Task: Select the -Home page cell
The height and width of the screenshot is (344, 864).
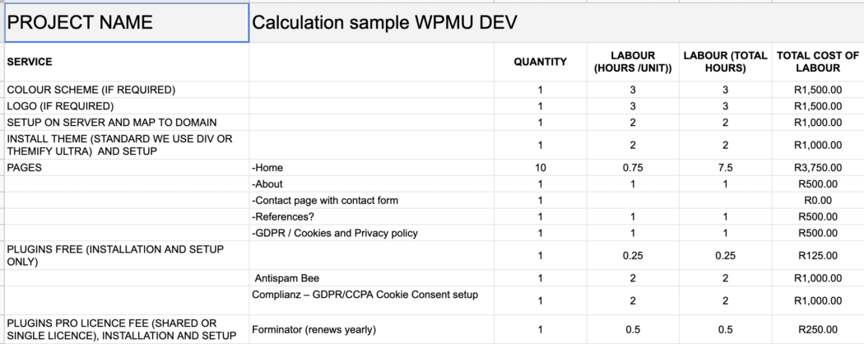Action: click(x=371, y=168)
